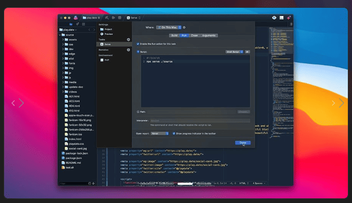Select the source control sidebar icon
Viewport: 352px width, 203px height.
[78, 24]
